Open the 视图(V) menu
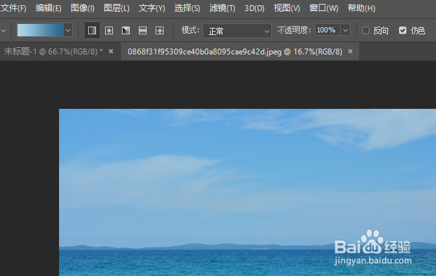The image size is (436, 276). (287, 8)
